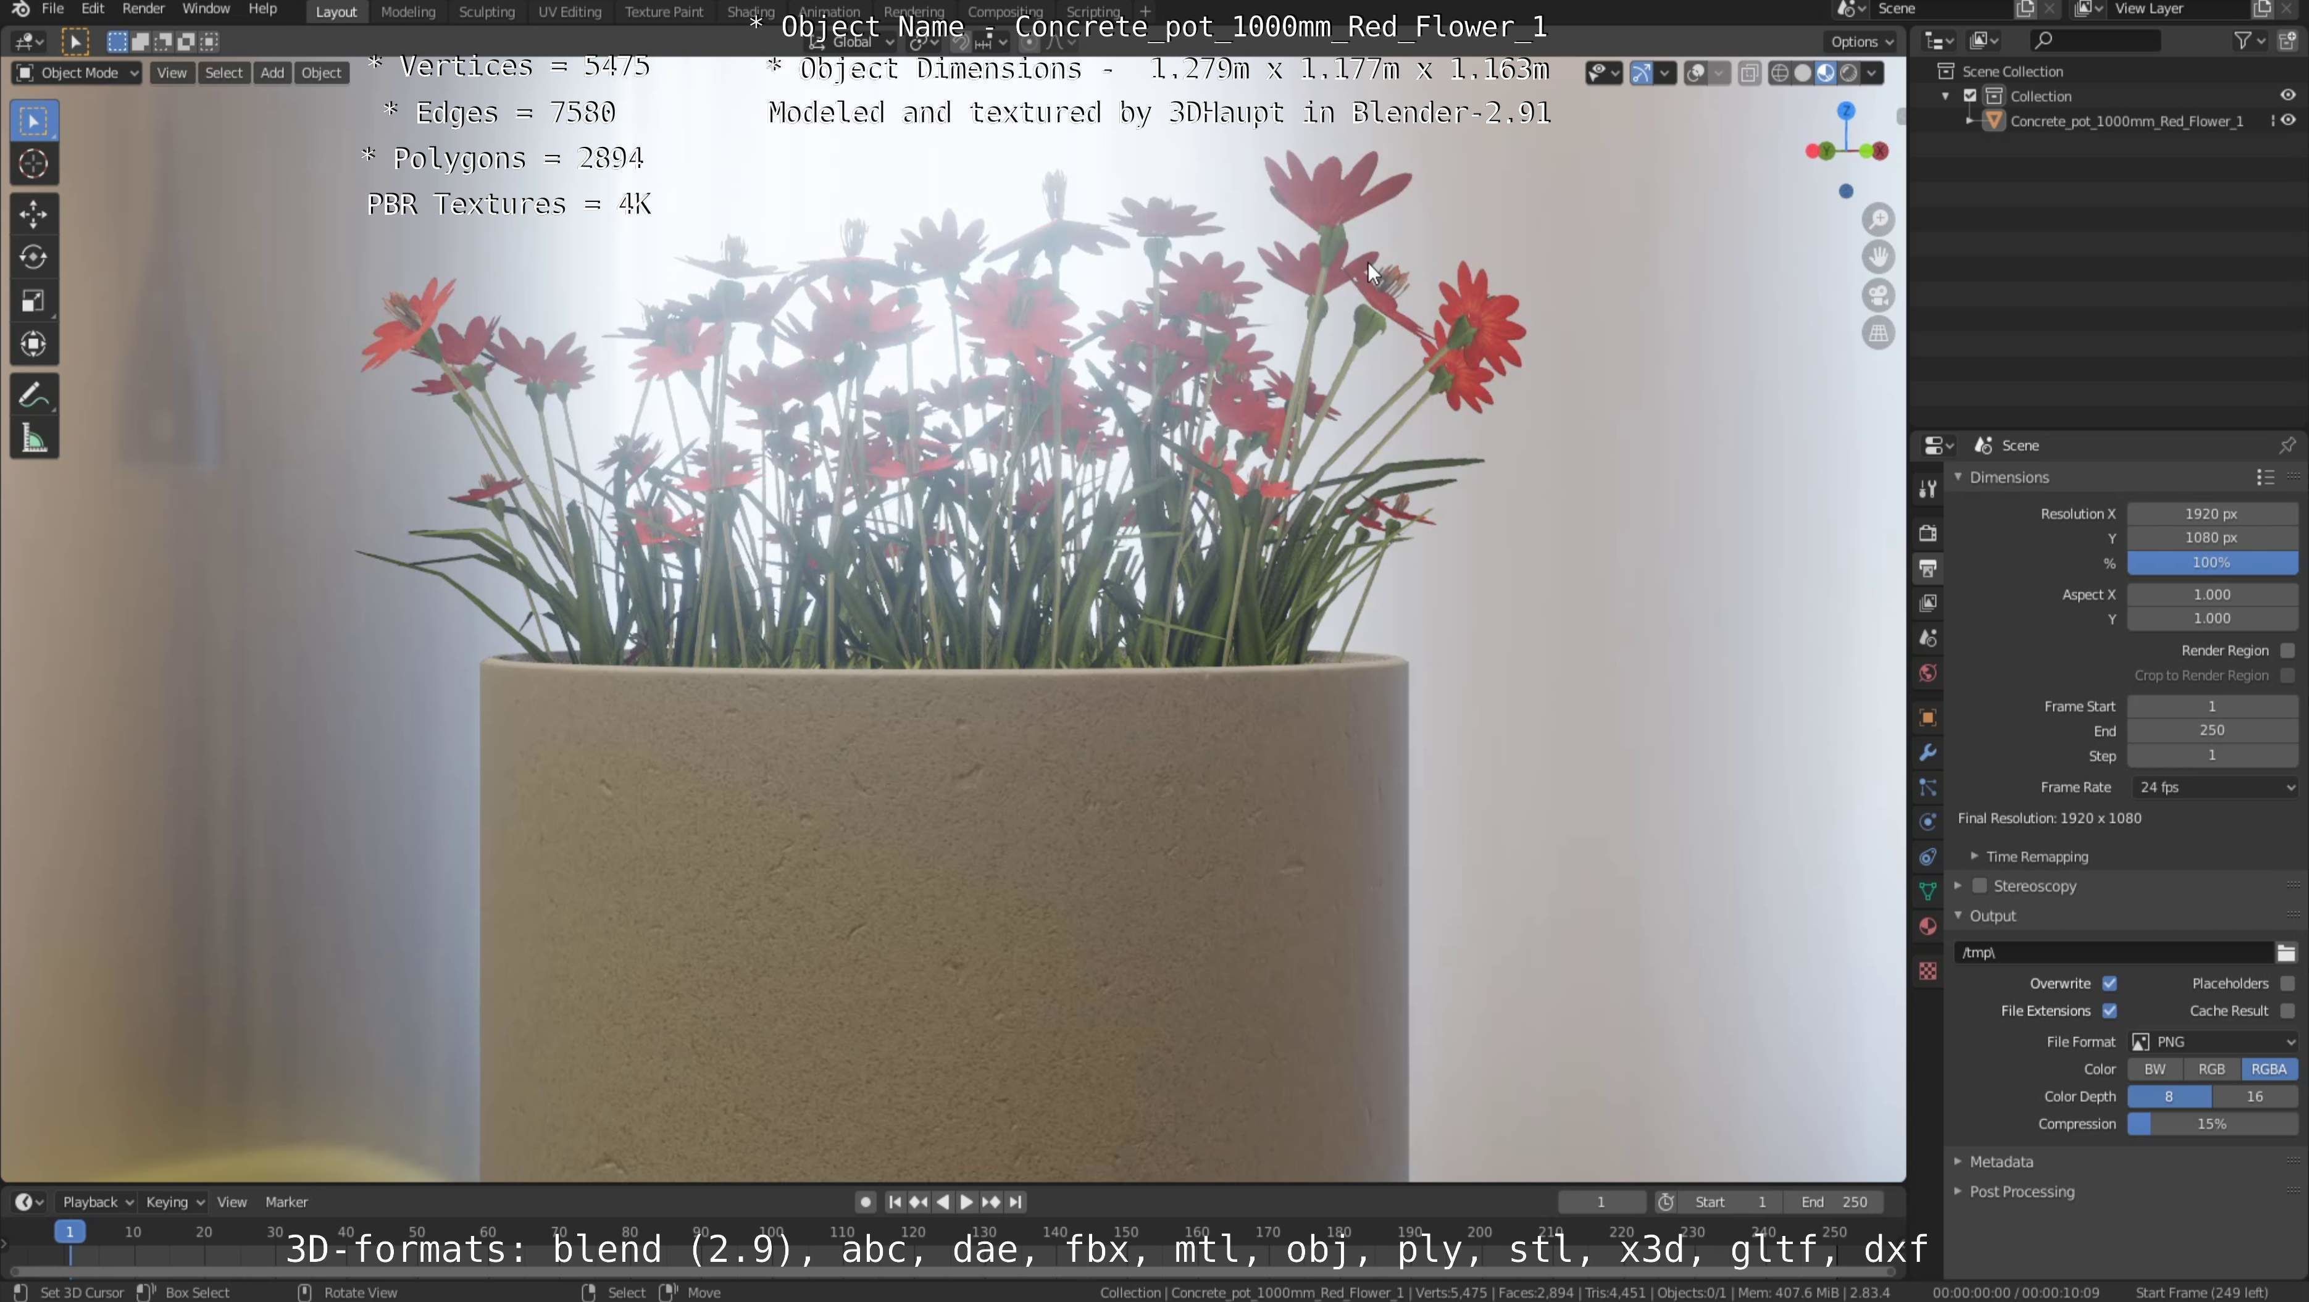2309x1302 pixels.
Task: Toggle the File Extensions checkbox
Action: coord(2110,1011)
